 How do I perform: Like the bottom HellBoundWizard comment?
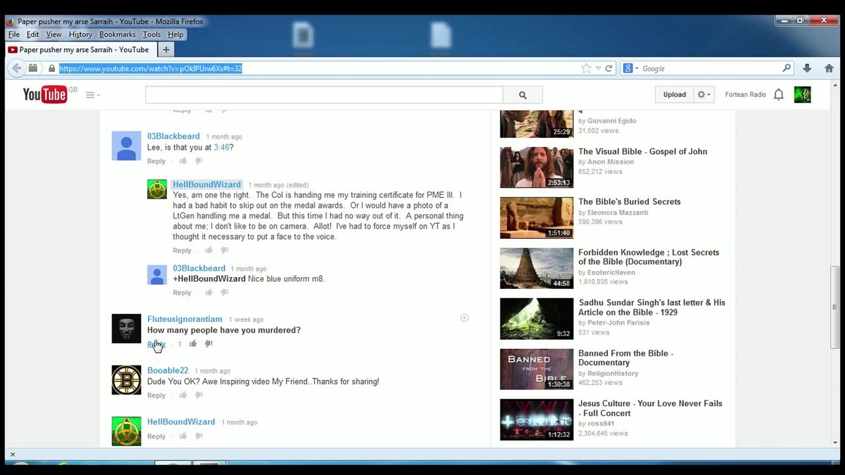(183, 436)
